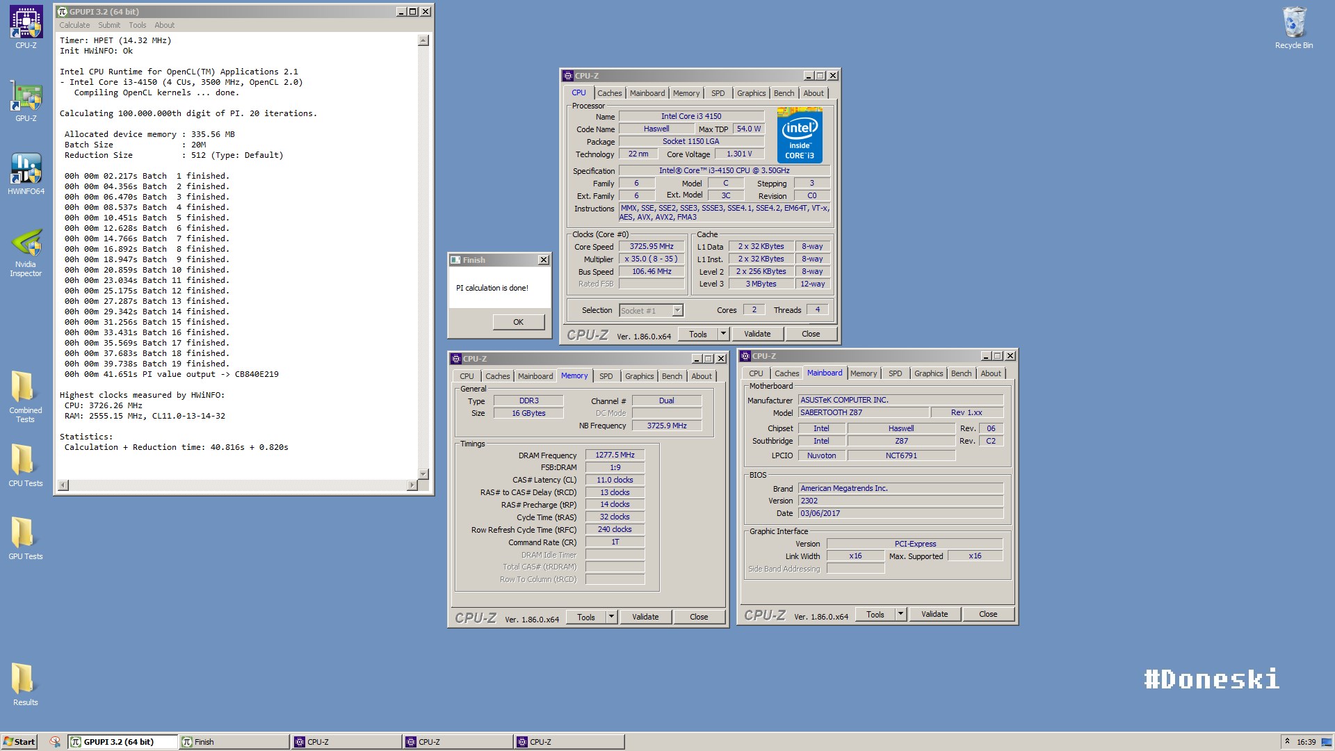The height and width of the screenshot is (751, 1335).
Task: Click GPUPI vertical scrollbar down arrow
Action: pos(423,474)
